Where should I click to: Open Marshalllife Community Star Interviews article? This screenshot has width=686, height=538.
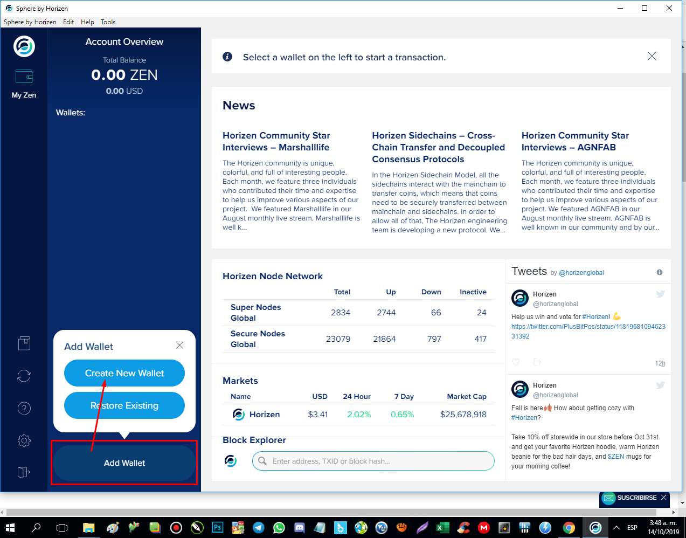tap(276, 141)
